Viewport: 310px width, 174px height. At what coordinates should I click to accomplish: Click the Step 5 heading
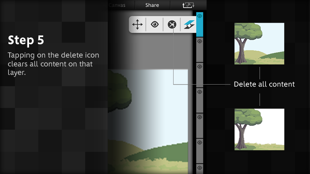(x=26, y=40)
